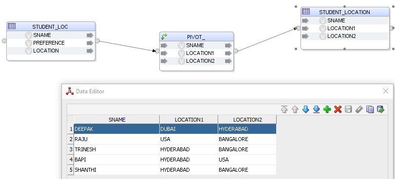Click BANGALORE in RAJU's row
Screen dimensions: 395x179
pos(247,139)
